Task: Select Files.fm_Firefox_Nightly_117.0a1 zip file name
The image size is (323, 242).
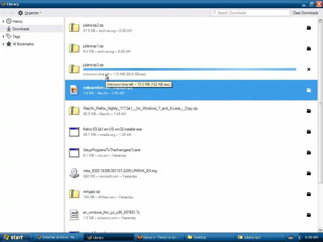Action: coord(140,108)
